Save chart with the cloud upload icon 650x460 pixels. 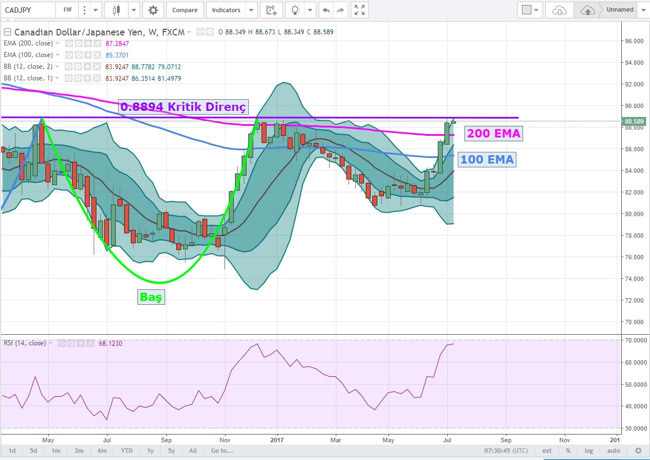[587, 10]
